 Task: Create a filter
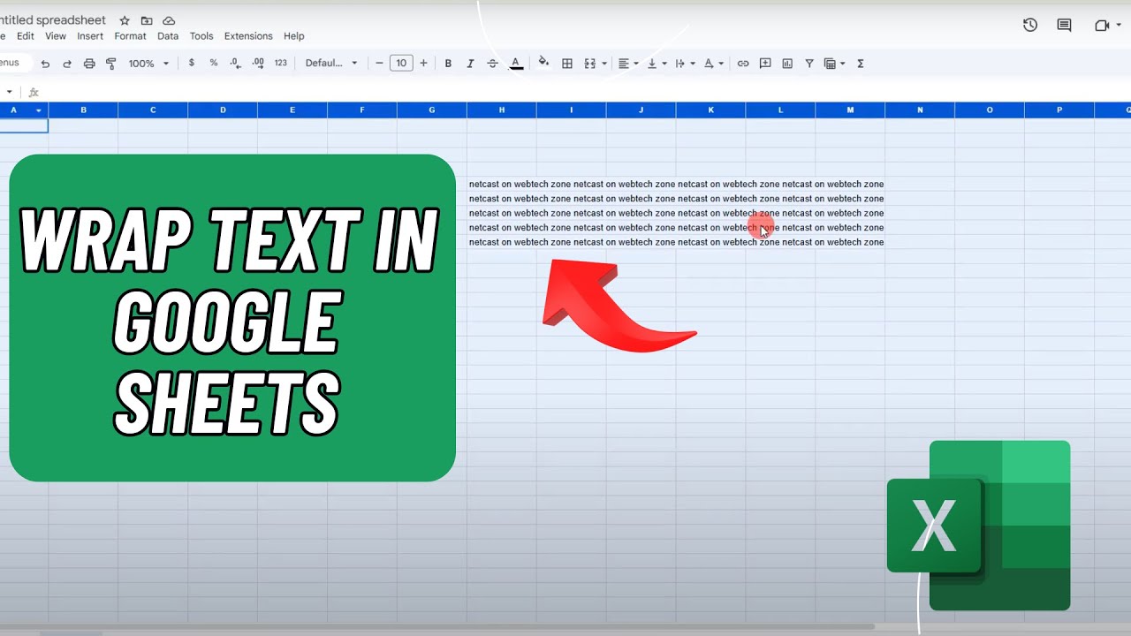pos(809,64)
